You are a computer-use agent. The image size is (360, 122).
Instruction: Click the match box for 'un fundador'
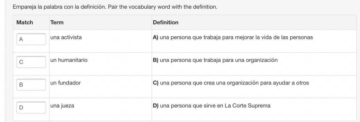click(x=31, y=85)
